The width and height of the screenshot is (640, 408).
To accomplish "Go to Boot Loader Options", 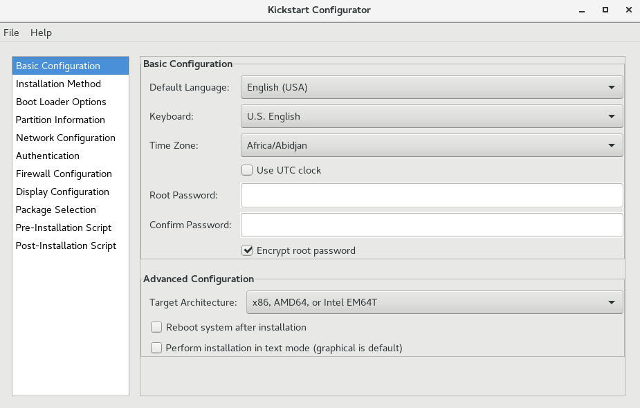I will [61, 102].
